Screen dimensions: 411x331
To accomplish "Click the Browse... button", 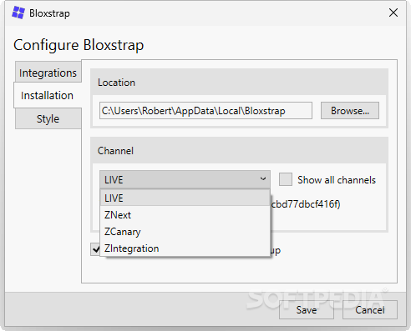I will [350, 111].
